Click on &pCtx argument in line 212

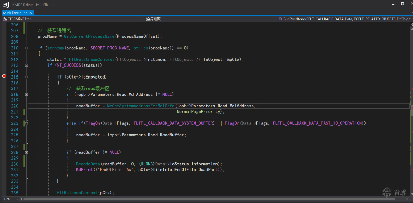(233, 59)
